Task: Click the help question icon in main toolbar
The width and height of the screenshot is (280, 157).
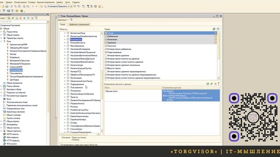Action: (x=100, y=7)
